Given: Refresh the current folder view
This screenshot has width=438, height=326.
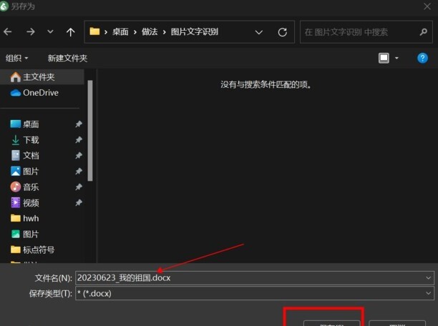Looking at the screenshot, I should click(x=283, y=32).
